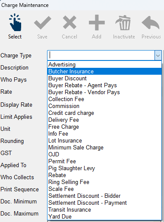Click the Inactivate trash bin icon

(123, 22)
